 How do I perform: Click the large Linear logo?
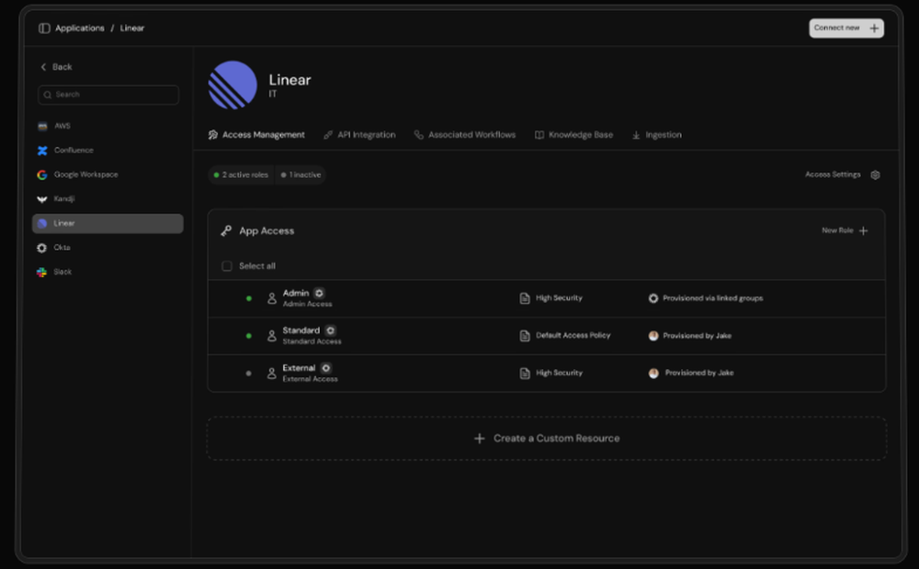(233, 84)
